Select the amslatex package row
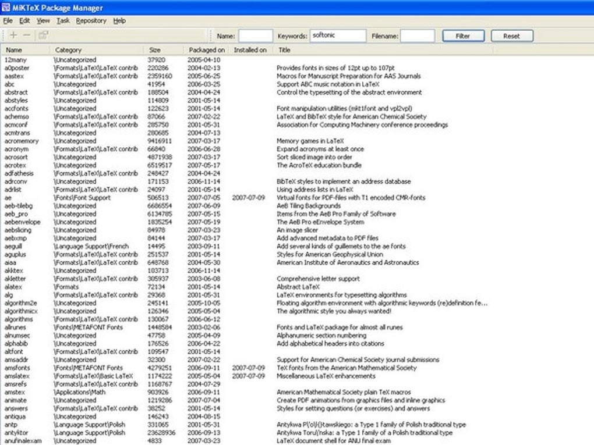 click(246, 376)
